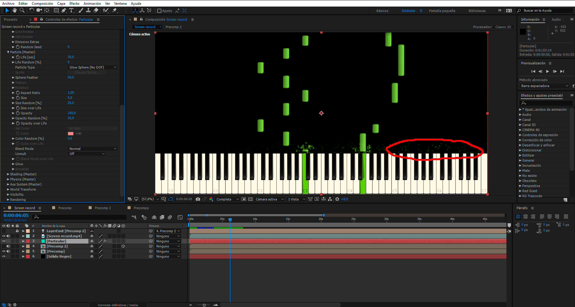Switch to Precomp 2 timeline tab
The image size is (575, 307).
coord(102,208)
